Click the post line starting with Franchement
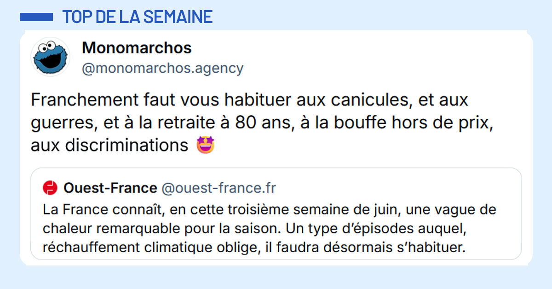The height and width of the screenshot is (289, 552). point(249,100)
